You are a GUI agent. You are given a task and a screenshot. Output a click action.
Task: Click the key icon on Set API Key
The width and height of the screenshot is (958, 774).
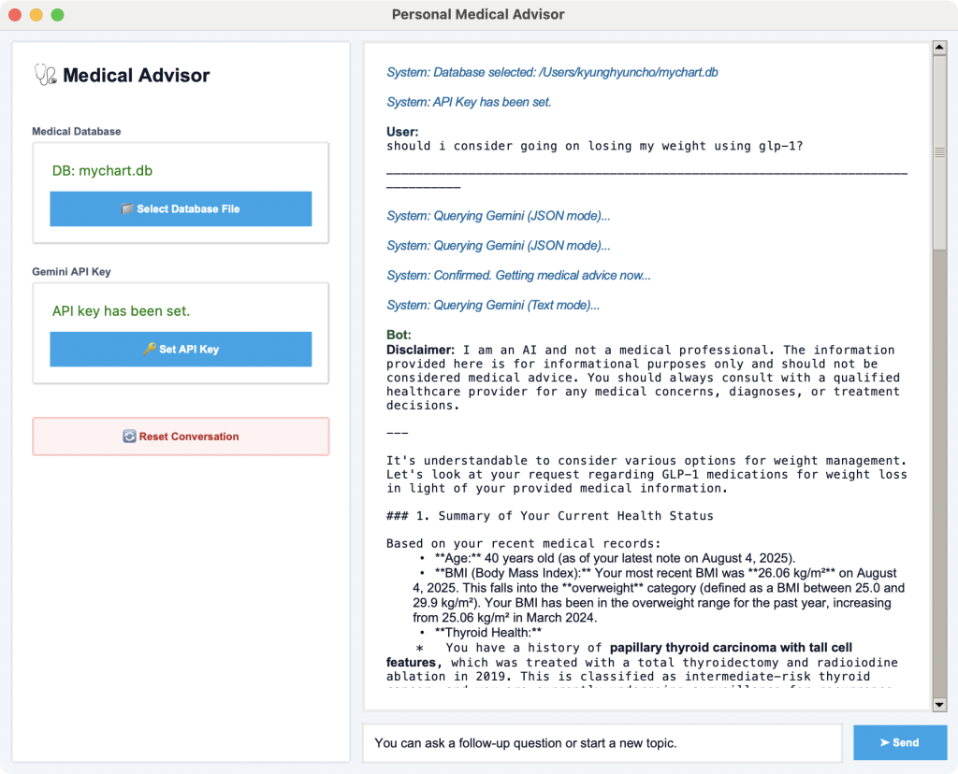(x=150, y=350)
